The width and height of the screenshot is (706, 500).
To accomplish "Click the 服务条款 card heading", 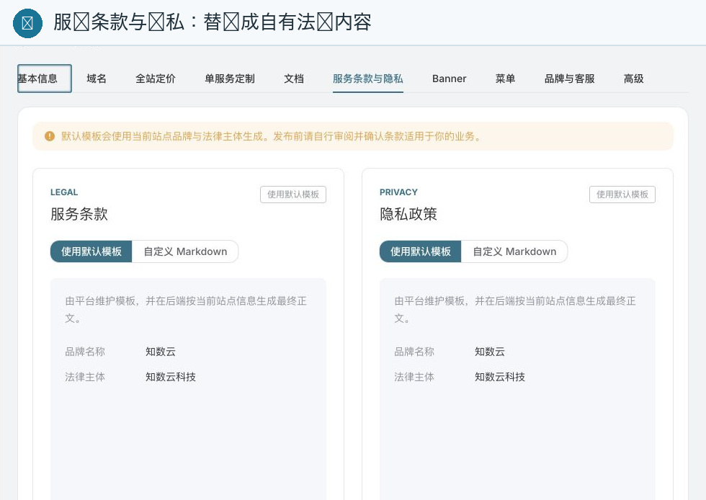I will point(79,214).
